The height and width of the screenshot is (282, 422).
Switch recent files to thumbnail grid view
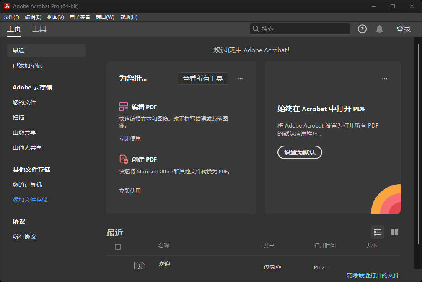coord(394,232)
